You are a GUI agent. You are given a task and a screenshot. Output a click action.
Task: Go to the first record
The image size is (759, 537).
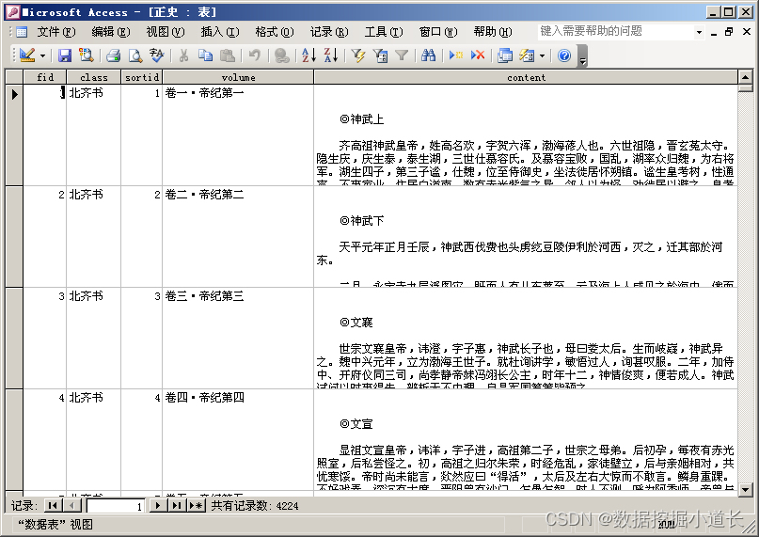pos(53,506)
